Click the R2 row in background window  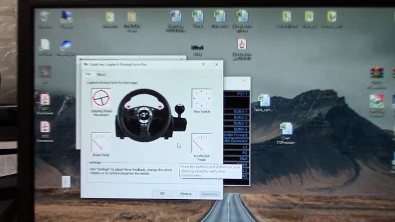pos(236,153)
